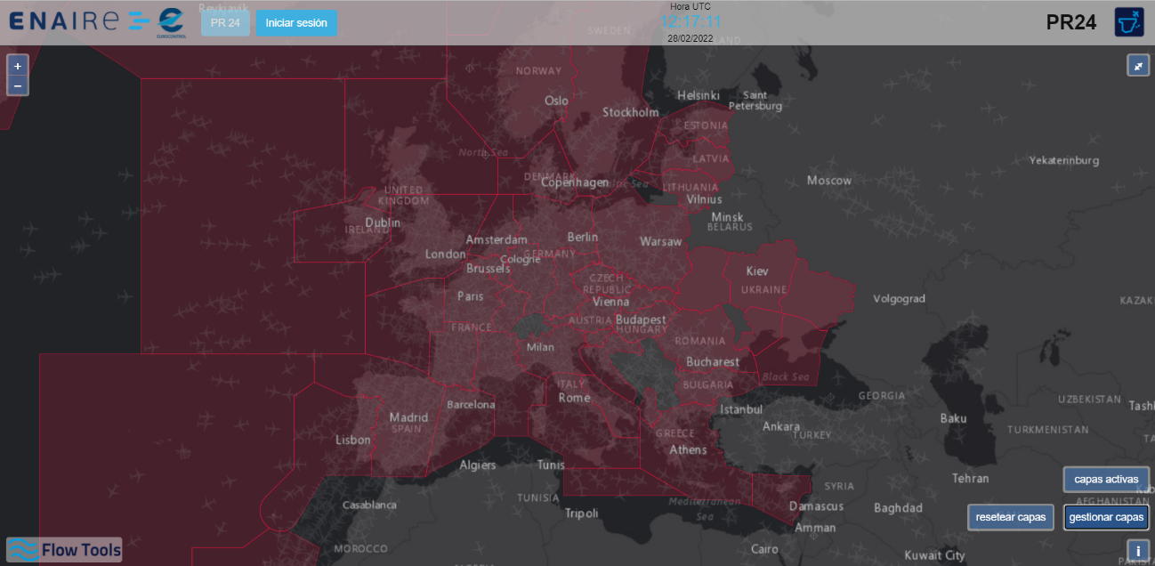
Task: Open gestionar capas layer manager
Action: 1106,517
